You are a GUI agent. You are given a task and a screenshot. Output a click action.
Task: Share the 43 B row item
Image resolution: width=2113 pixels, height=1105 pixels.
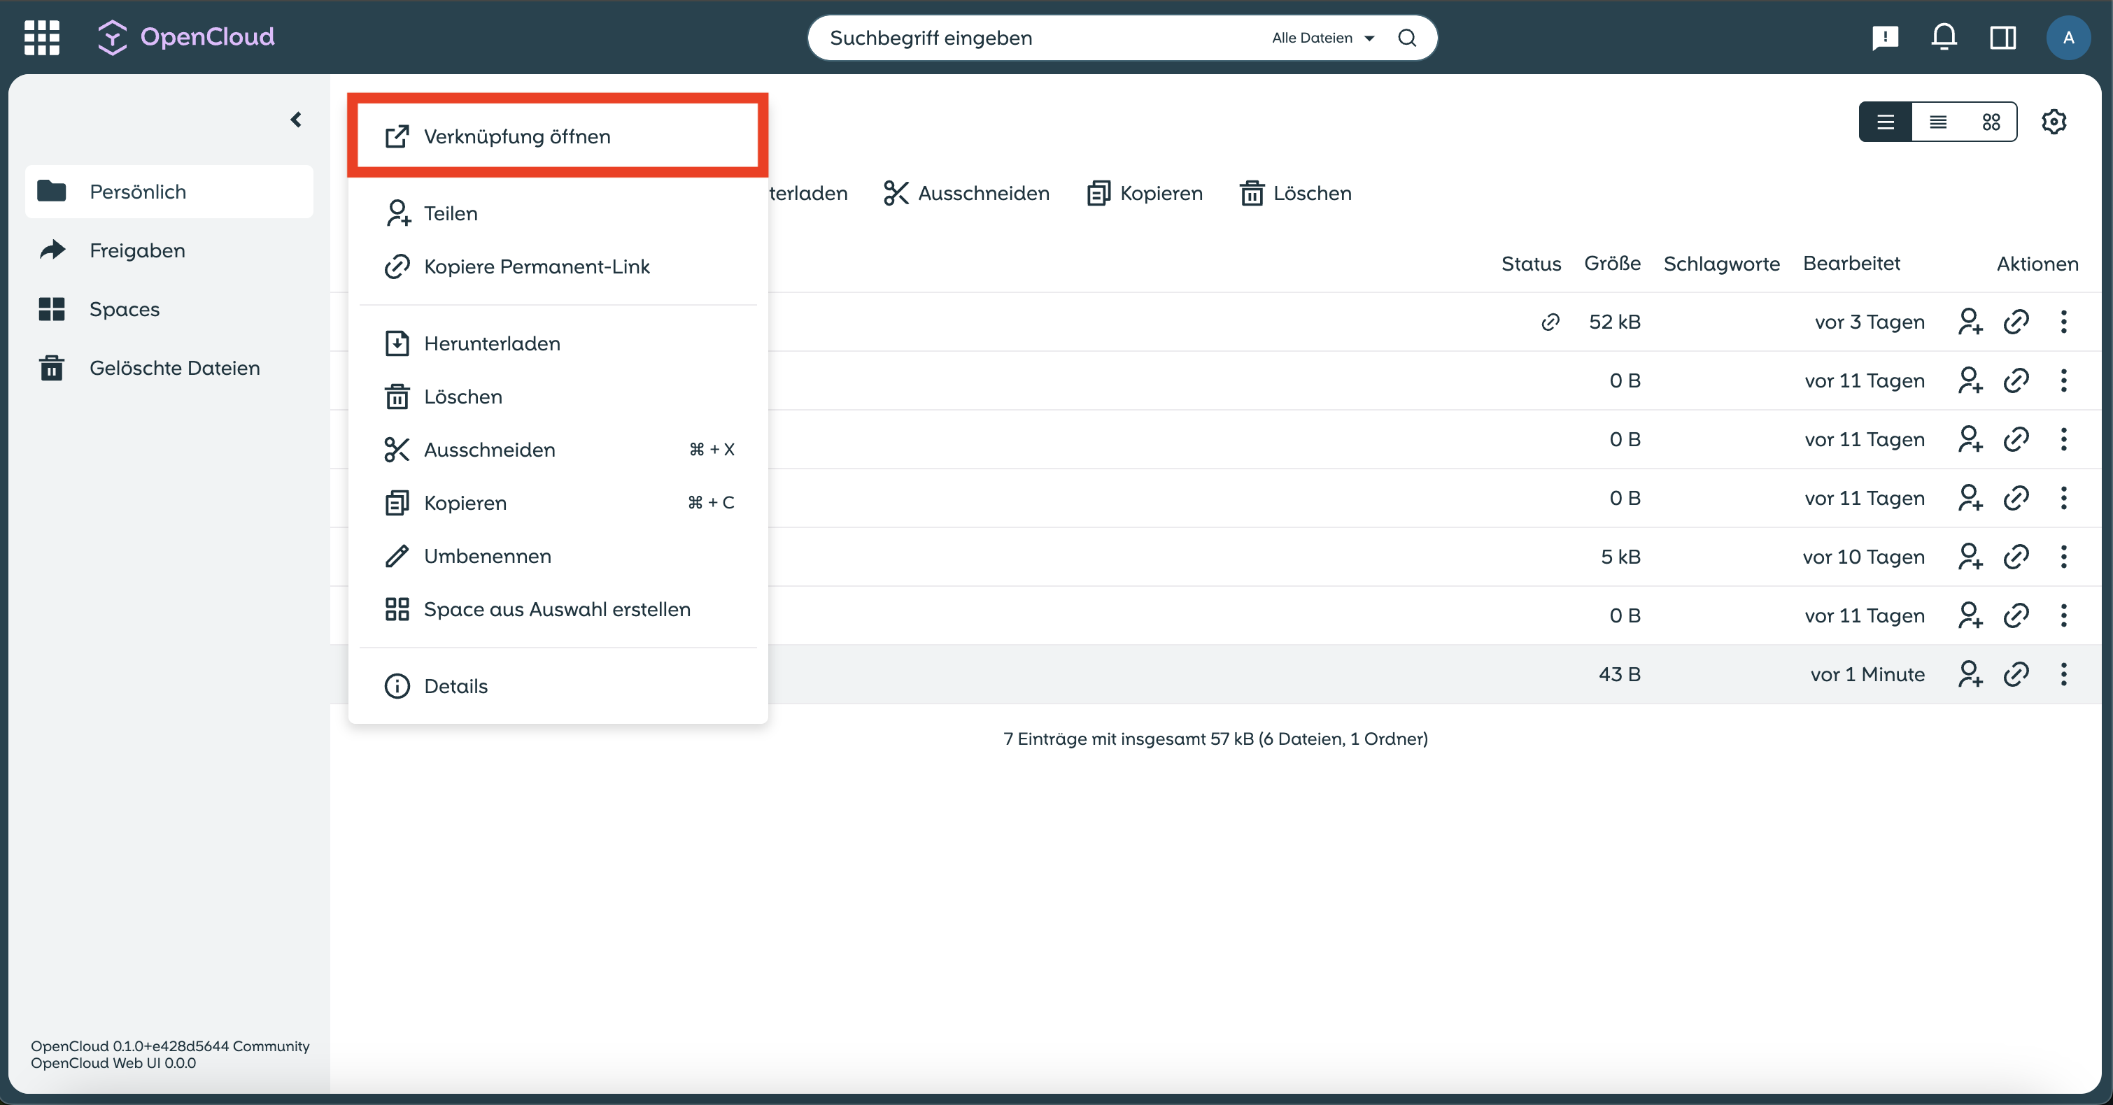point(1970,675)
